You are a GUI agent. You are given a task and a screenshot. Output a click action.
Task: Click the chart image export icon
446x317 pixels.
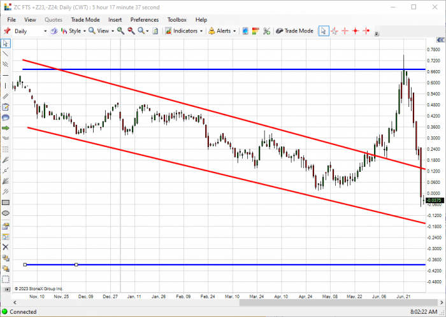tap(5, 226)
